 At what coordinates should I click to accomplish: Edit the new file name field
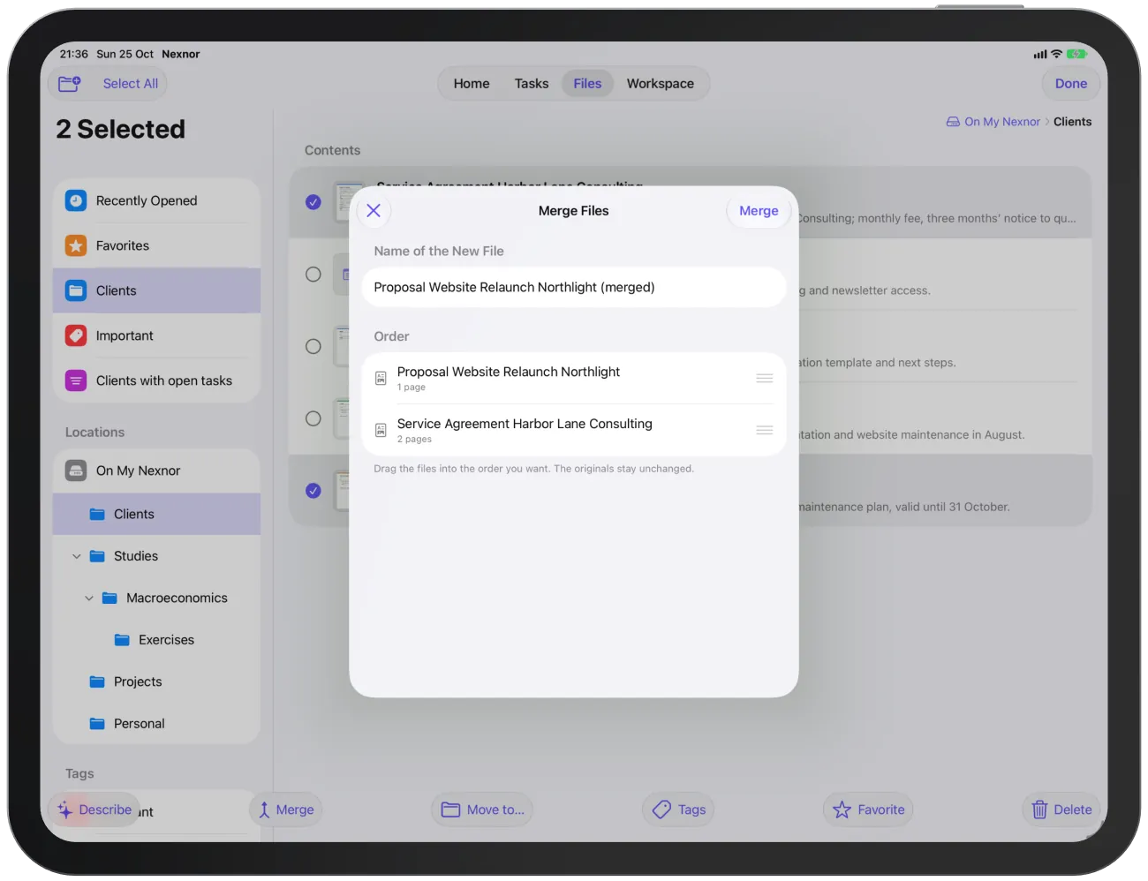click(x=574, y=288)
